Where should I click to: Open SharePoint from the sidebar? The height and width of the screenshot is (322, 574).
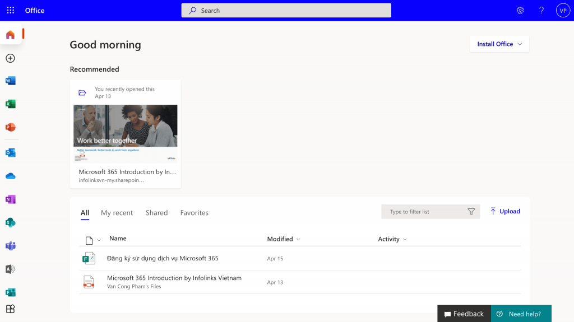tap(10, 222)
